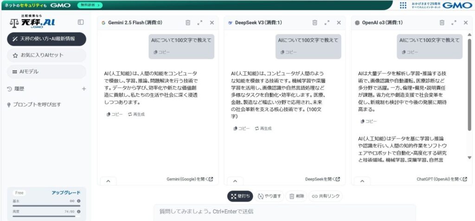Show info for 基本 quota
Image resolution: width=475 pixels, height=221 pixels.
coord(79,201)
